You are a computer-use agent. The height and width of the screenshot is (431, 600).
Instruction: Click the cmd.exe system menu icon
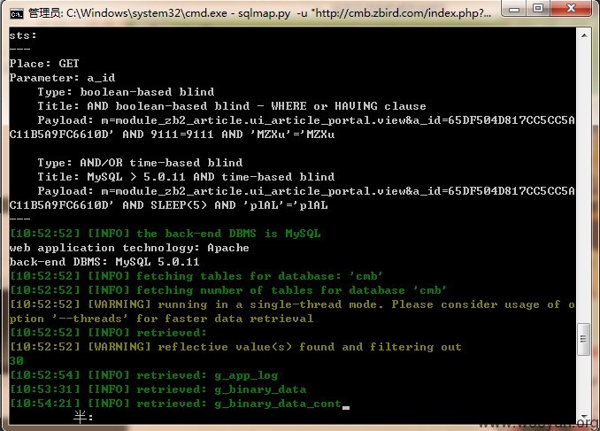point(17,14)
